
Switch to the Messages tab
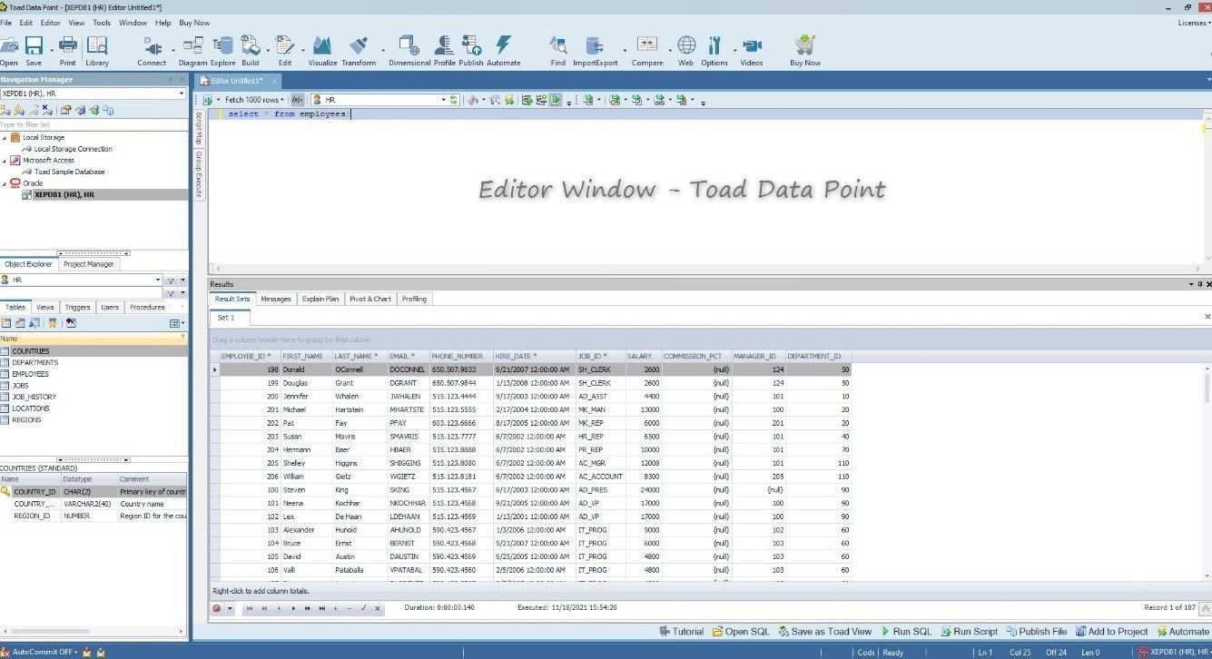276,299
